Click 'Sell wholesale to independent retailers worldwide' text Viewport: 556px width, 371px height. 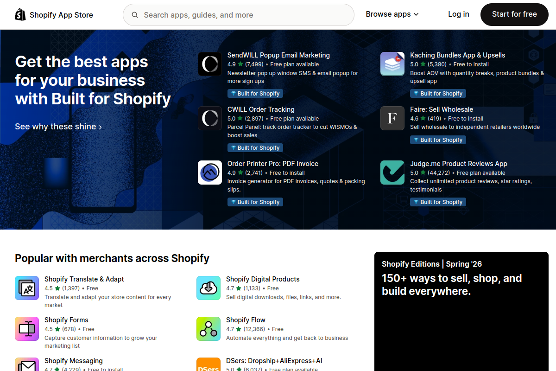[x=475, y=127]
